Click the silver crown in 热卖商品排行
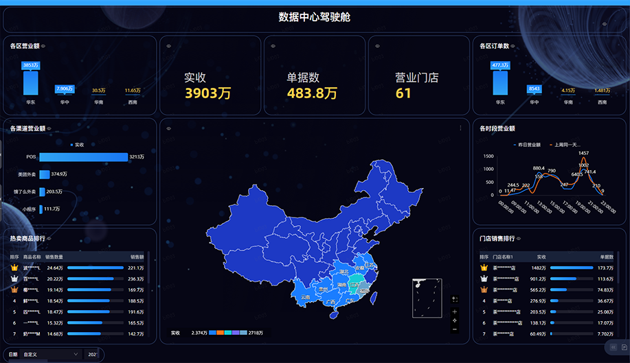This screenshot has height=363, width=630. [x=14, y=279]
